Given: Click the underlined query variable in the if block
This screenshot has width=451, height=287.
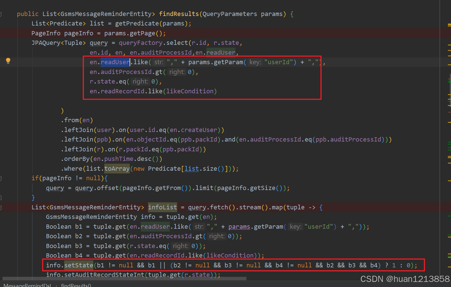Looking at the screenshot, I should tap(55, 188).
